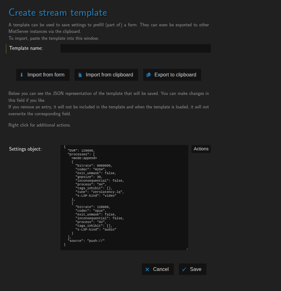The width and height of the screenshot is (281, 291).
Task: Choose Import from clipboard
Action: pos(106,75)
